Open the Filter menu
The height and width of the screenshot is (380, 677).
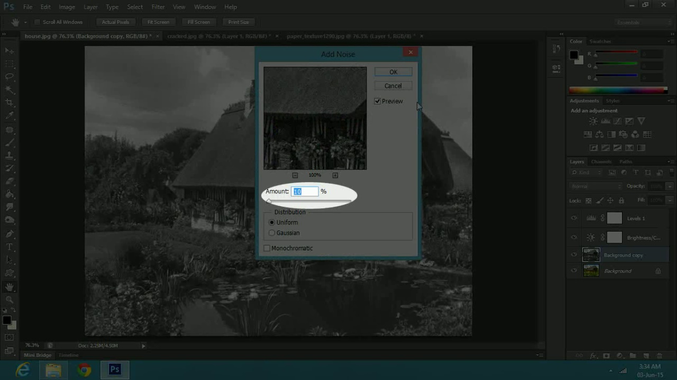158,7
